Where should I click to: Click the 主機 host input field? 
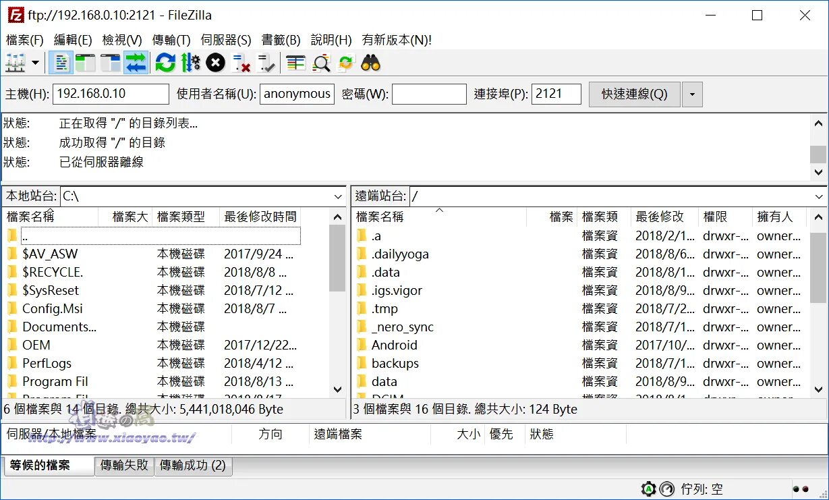(x=111, y=94)
